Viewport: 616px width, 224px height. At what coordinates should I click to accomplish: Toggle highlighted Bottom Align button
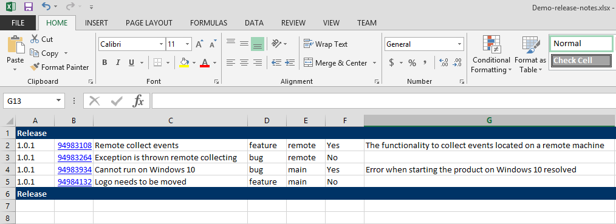(x=258, y=44)
